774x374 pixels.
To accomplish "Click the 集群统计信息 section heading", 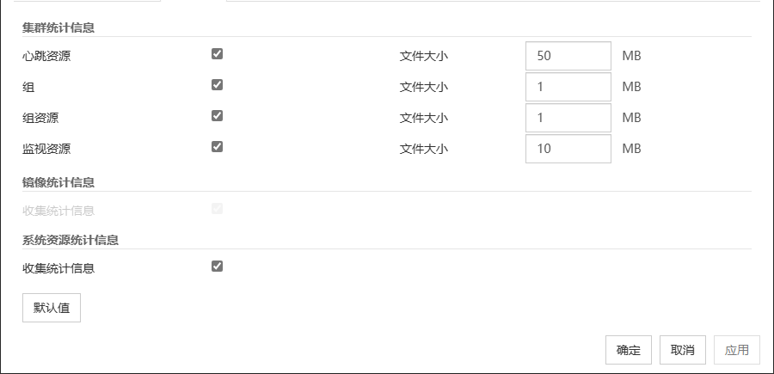I will pos(58,28).
